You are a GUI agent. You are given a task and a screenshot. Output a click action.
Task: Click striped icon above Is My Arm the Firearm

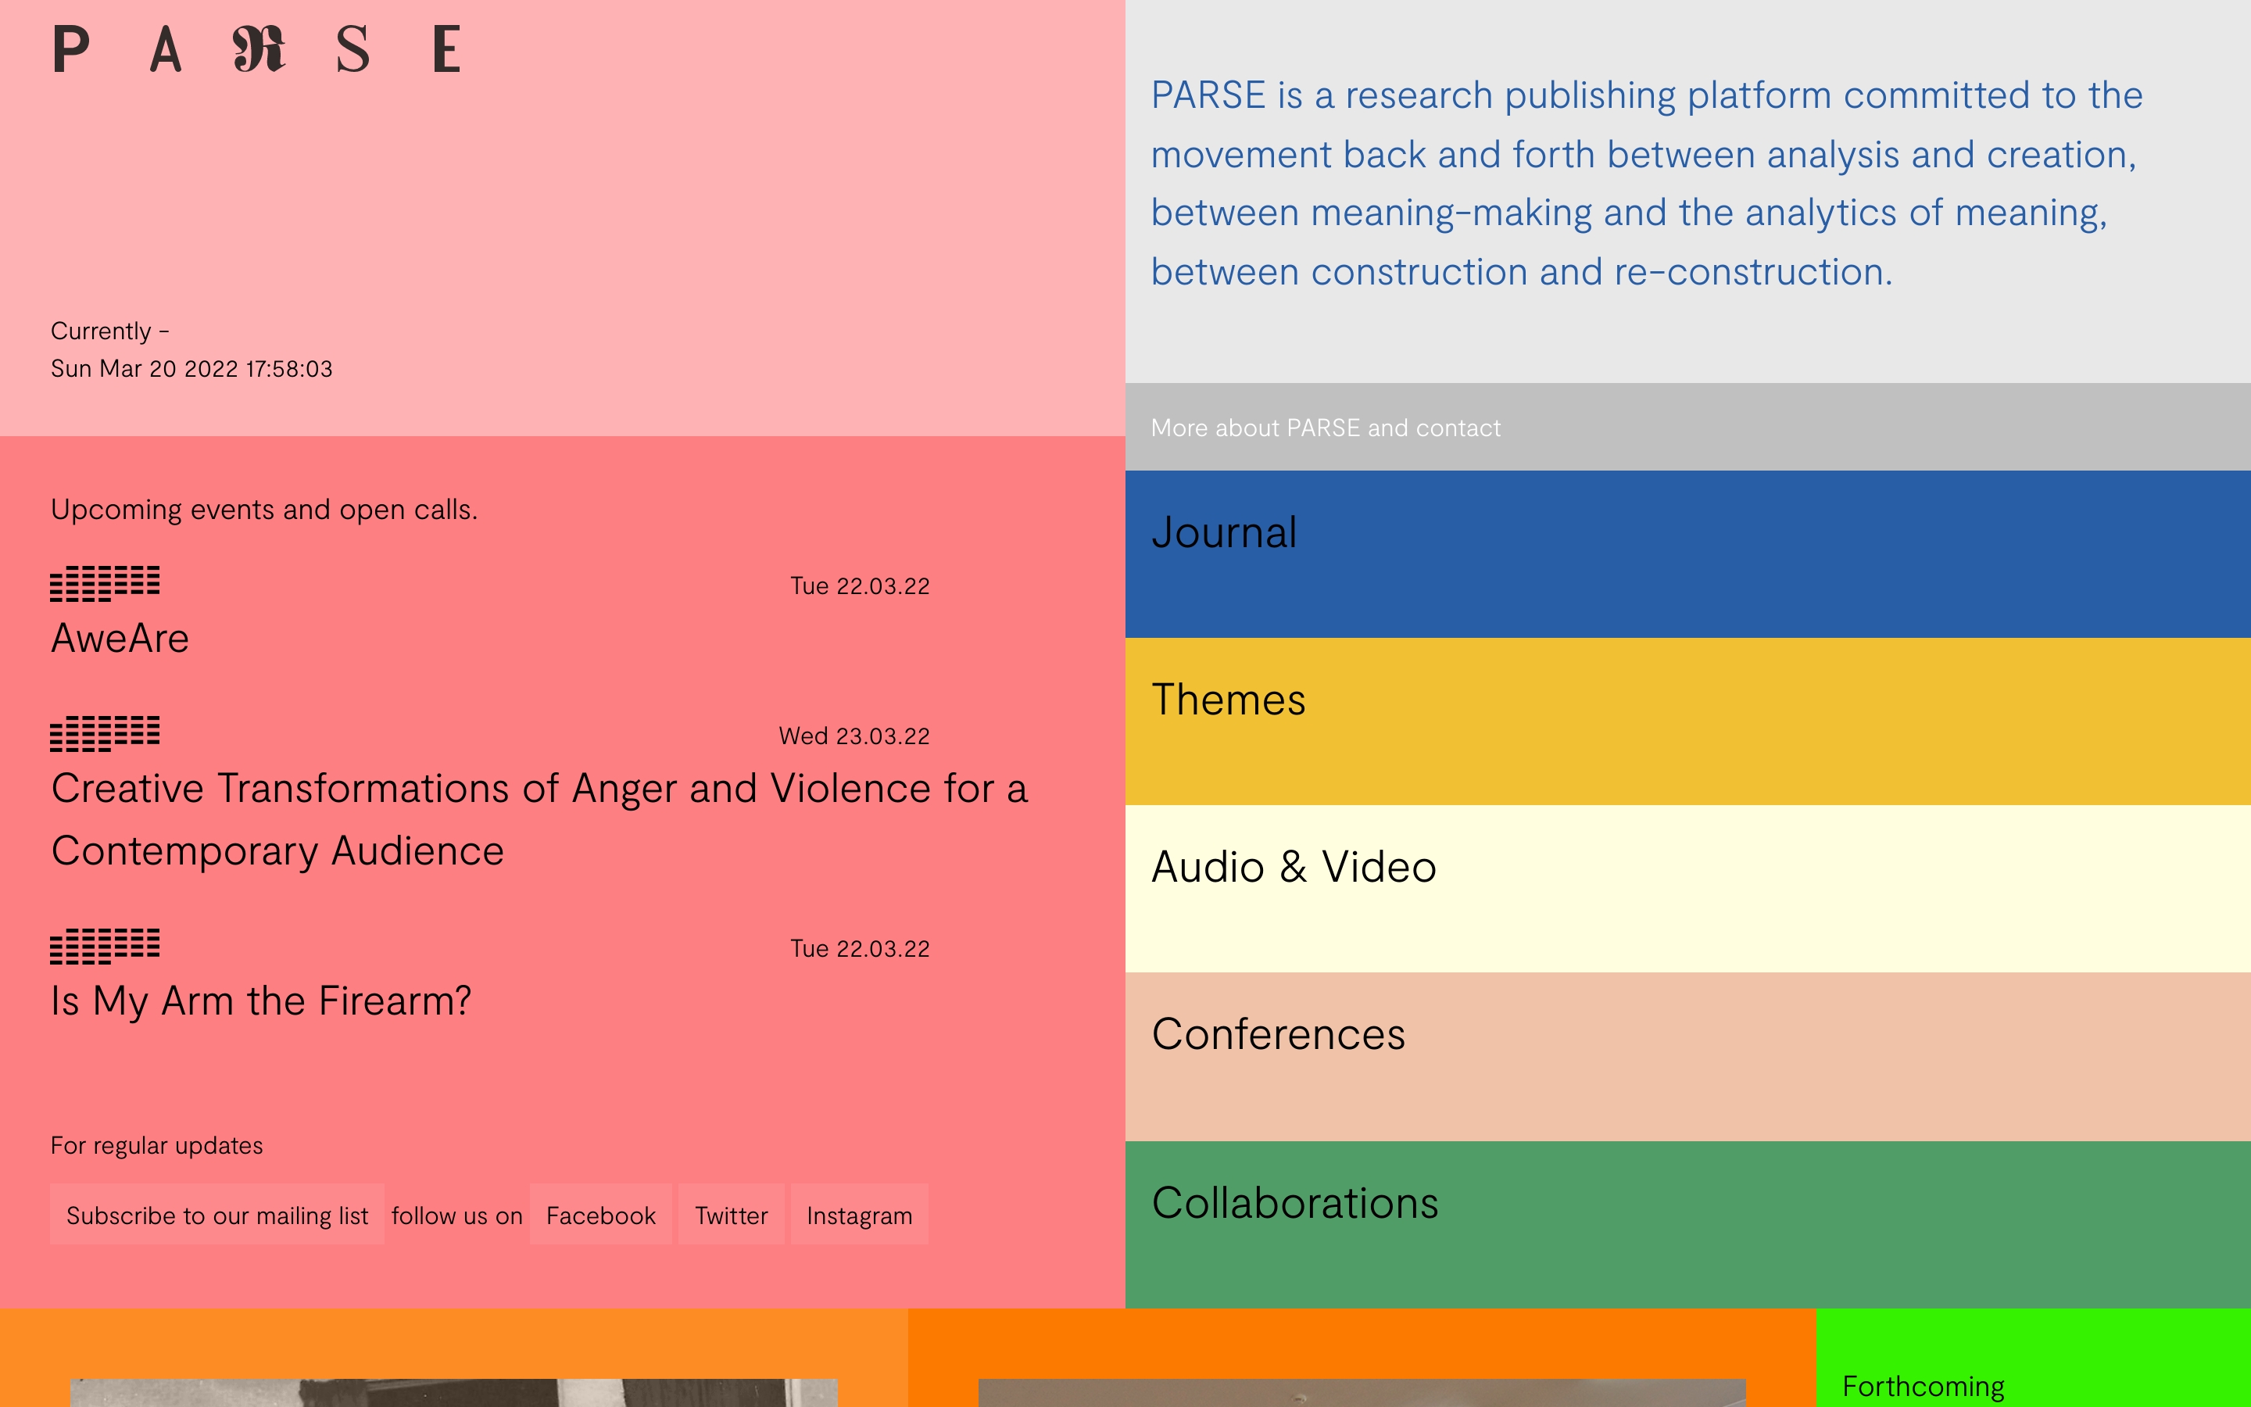[x=105, y=946]
